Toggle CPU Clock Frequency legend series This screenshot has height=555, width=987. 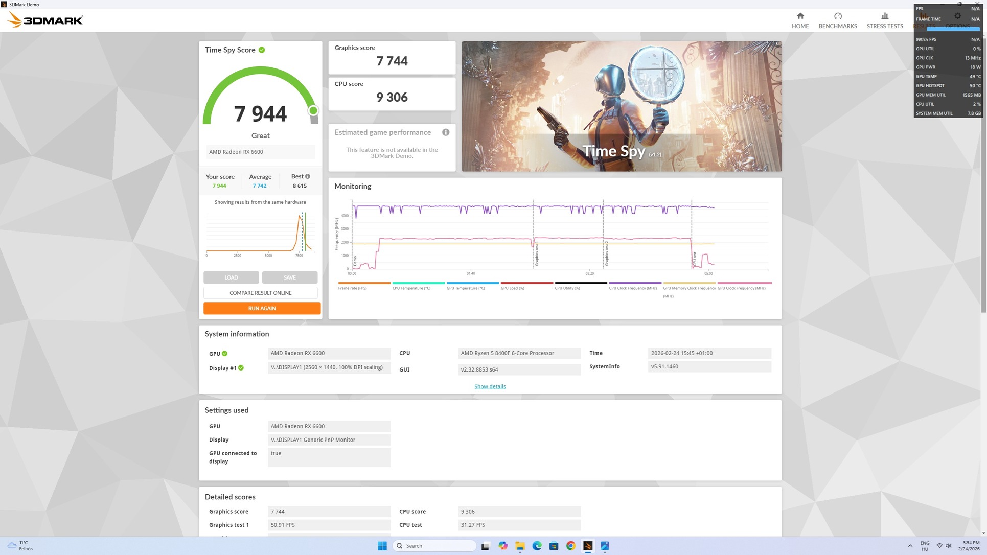point(632,288)
